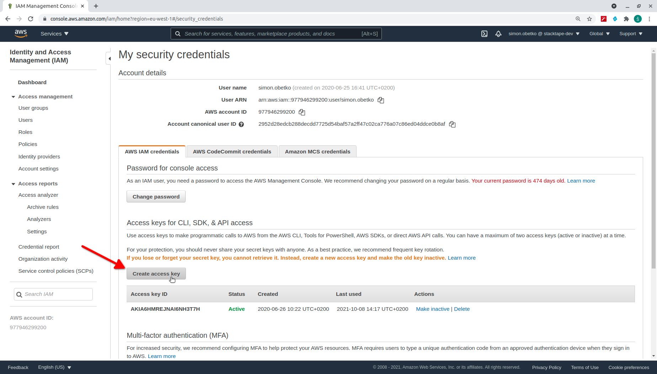Open Chrome three-dot menu
Viewport: 657px width, 374px height.
(650, 19)
